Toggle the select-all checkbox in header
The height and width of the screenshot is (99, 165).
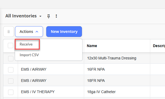(x=10, y=45)
